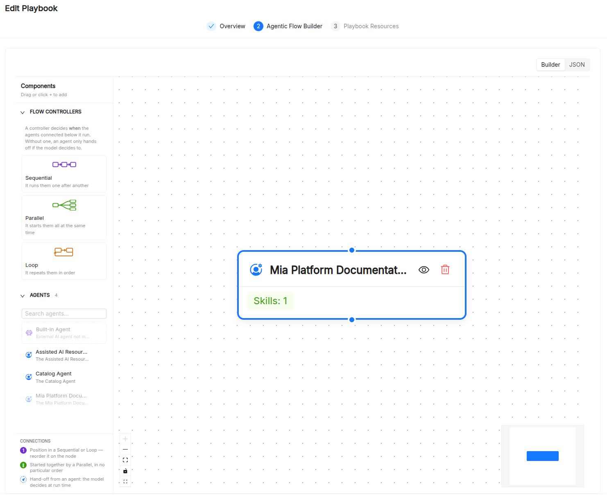Add the Assisted AI Resour... agent
Viewport: 607px width, 497px height.
[64, 355]
